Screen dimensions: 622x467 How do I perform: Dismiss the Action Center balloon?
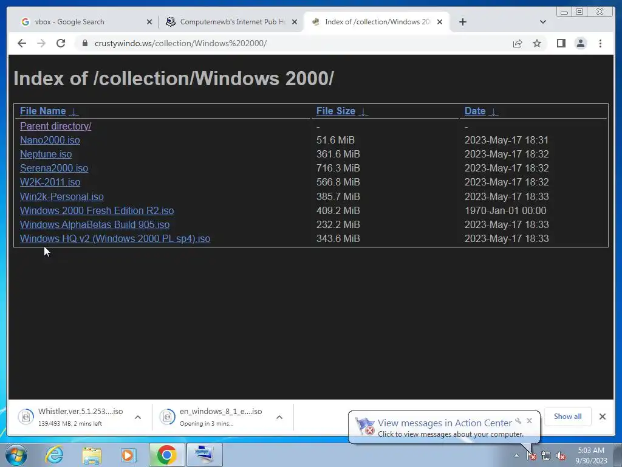(529, 421)
